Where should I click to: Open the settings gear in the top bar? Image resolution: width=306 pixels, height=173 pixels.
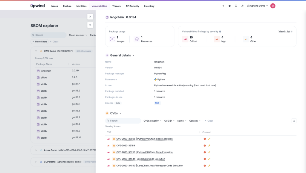click(x=229, y=6)
